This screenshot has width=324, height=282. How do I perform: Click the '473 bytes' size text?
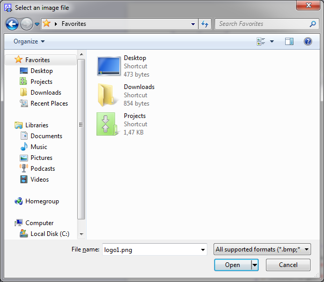136,75
